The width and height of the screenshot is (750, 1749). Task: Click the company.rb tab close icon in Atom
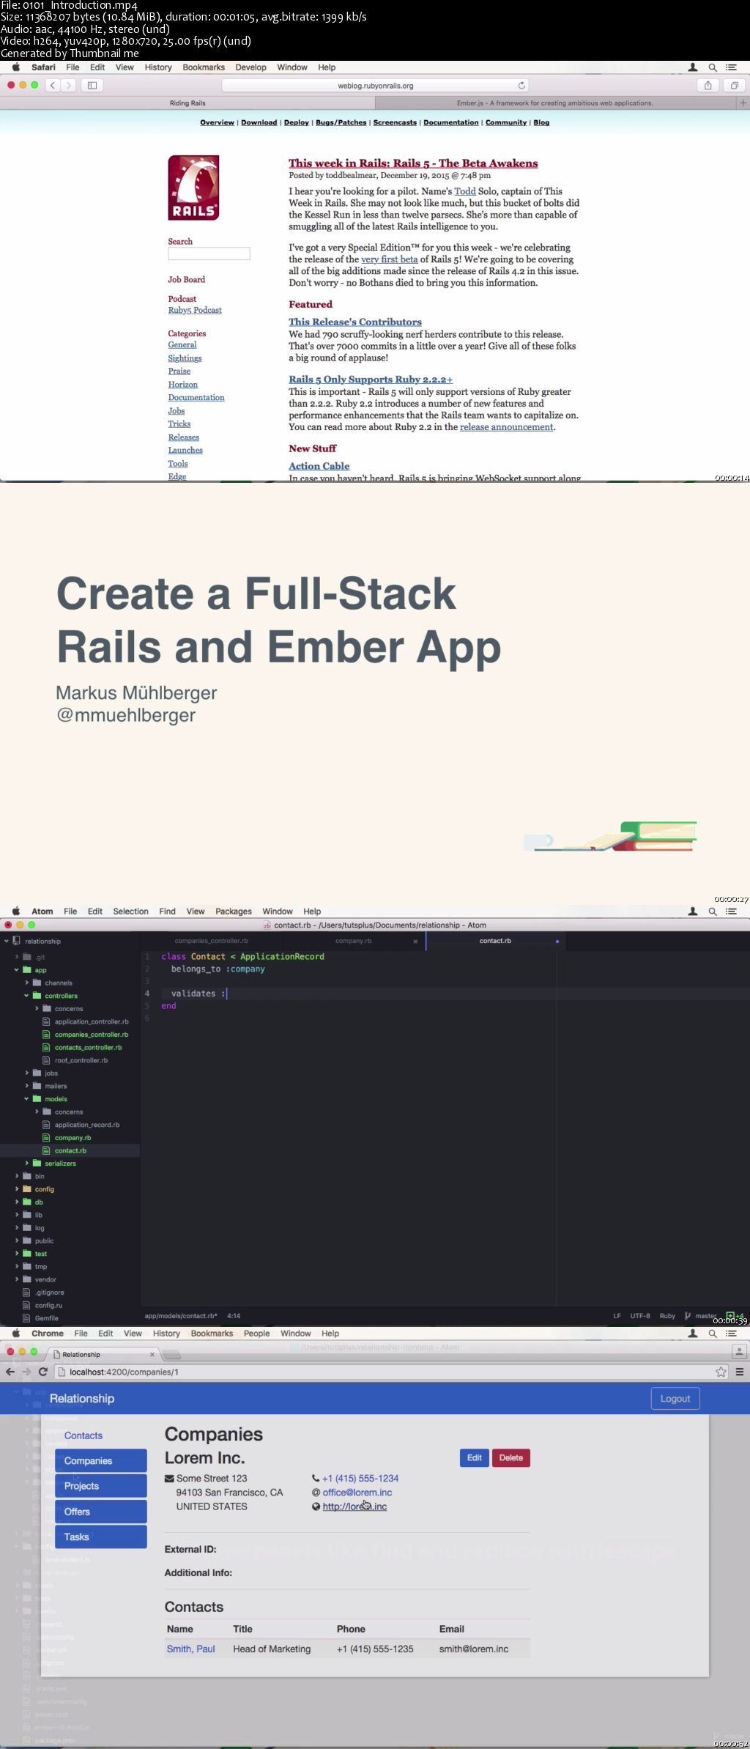pos(415,941)
